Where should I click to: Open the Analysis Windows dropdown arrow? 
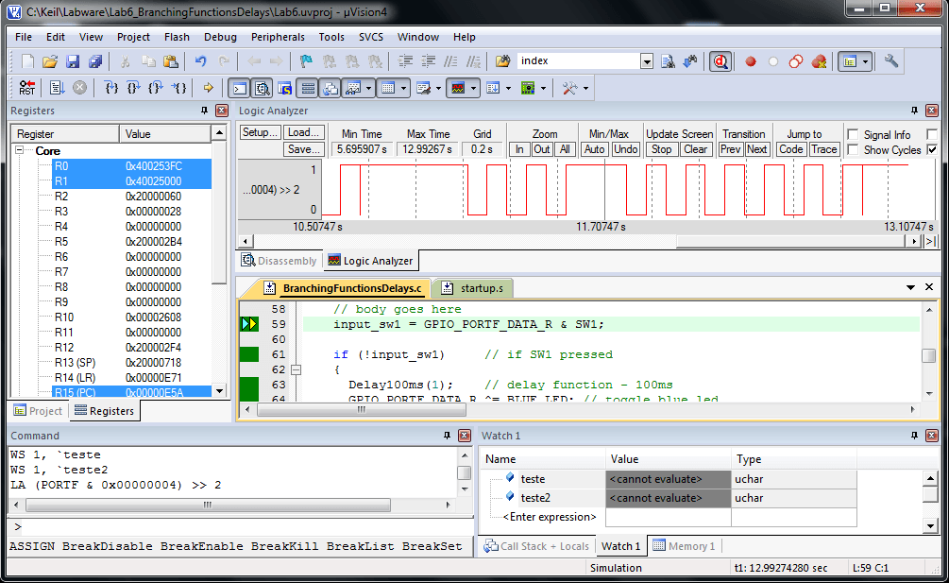pos(473,89)
